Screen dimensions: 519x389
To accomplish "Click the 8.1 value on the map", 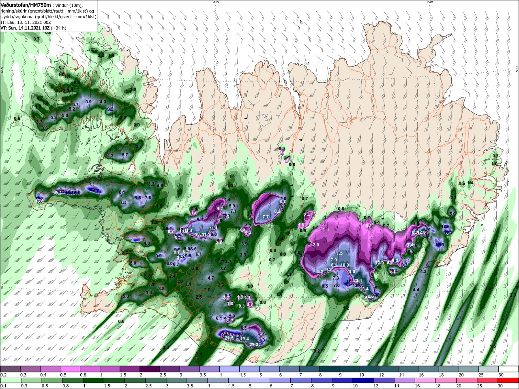I will [122, 192].
